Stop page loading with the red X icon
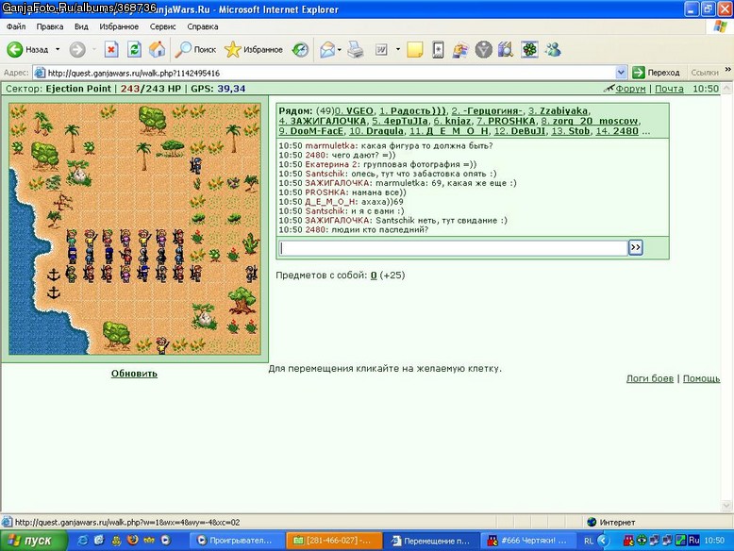734x551 pixels. [x=111, y=49]
